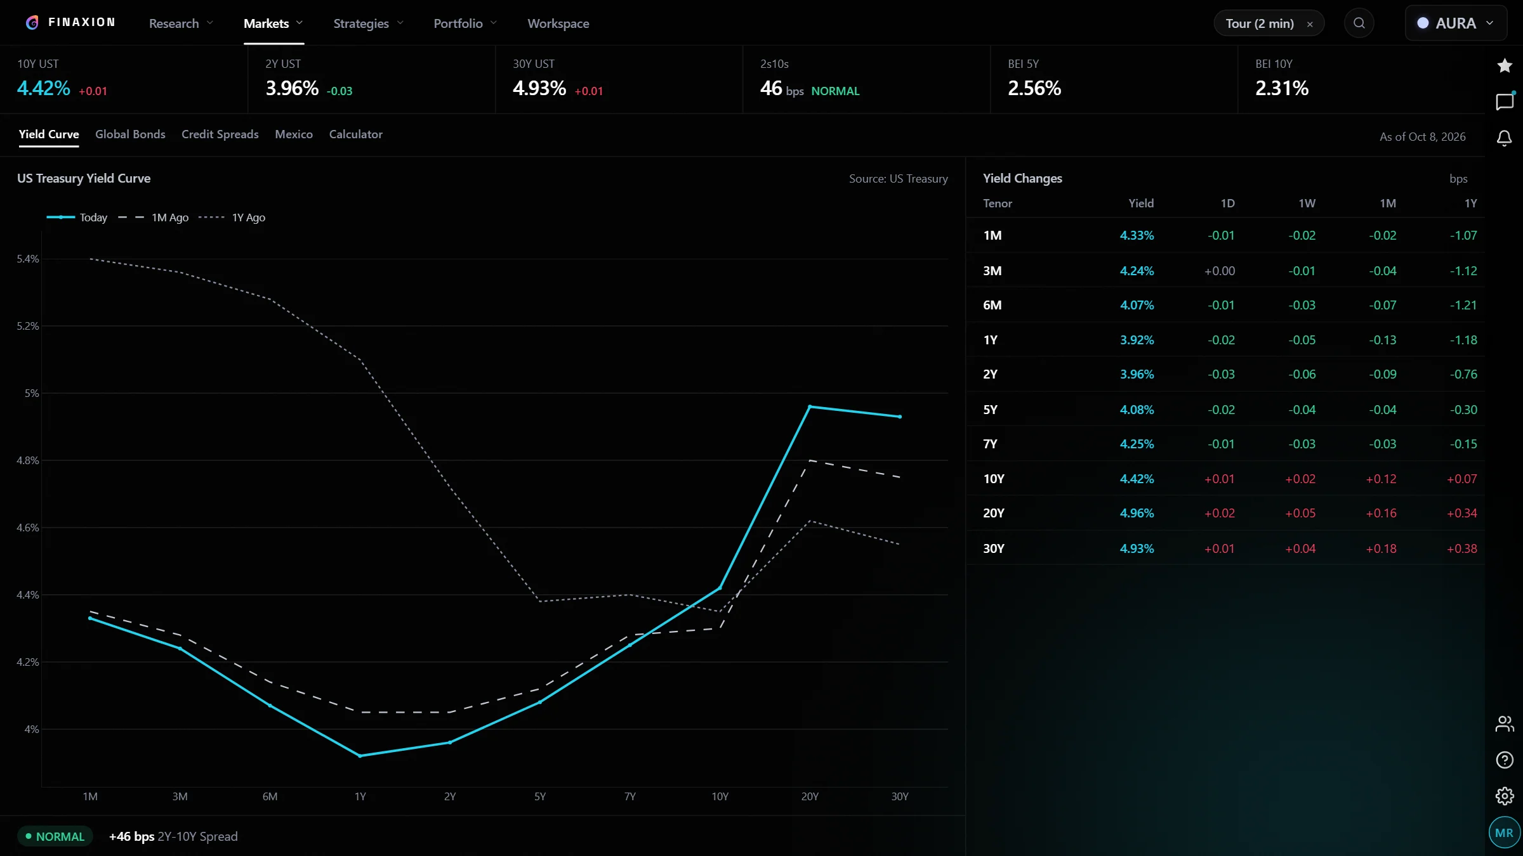Click the 1Y data point on Today curve
The width and height of the screenshot is (1523, 856).
click(360, 756)
